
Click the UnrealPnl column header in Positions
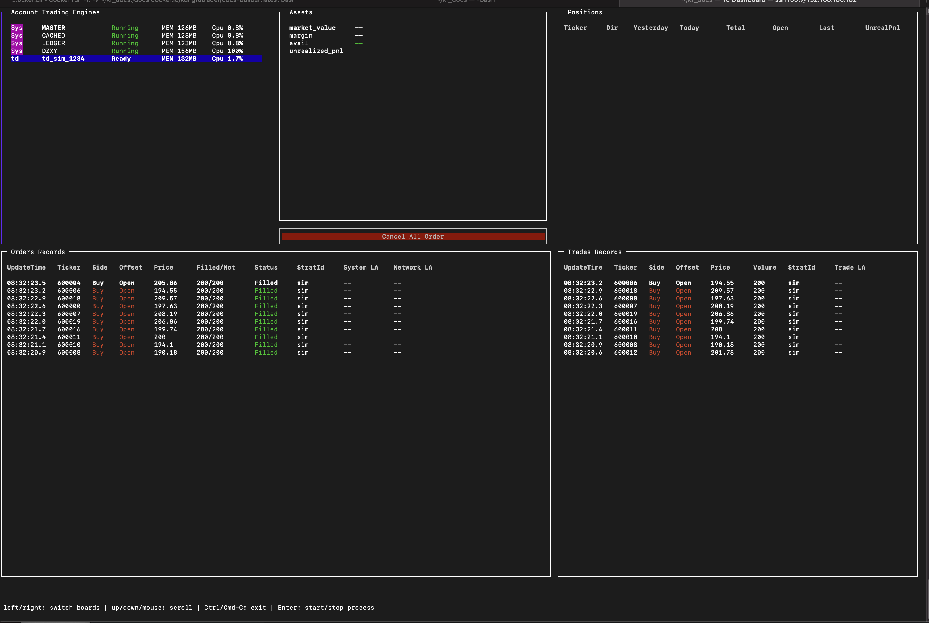click(883, 28)
